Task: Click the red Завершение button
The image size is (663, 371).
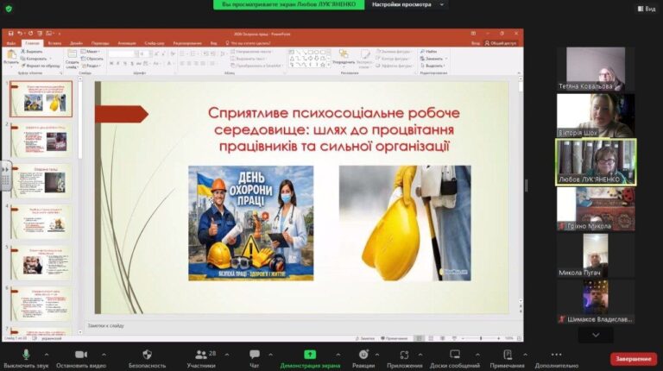Action: coord(634,358)
